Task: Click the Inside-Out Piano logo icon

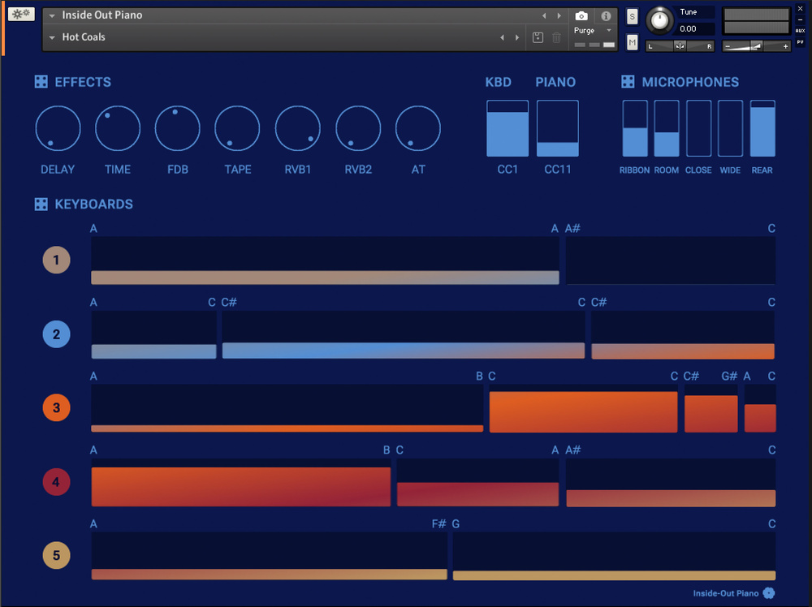Action: tap(769, 593)
